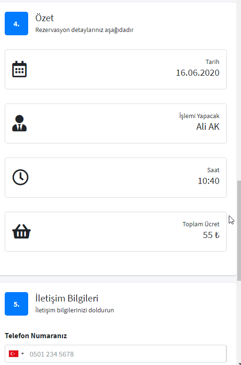Viewport: 241px width, 365px height.
Task: Open the country code dropdown arrow
Action: click(x=23, y=354)
